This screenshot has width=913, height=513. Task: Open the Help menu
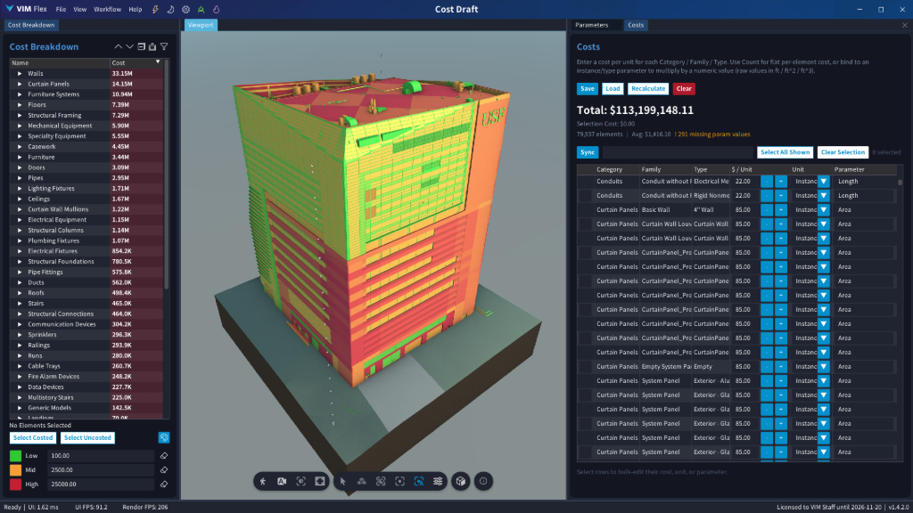tap(136, 9)
